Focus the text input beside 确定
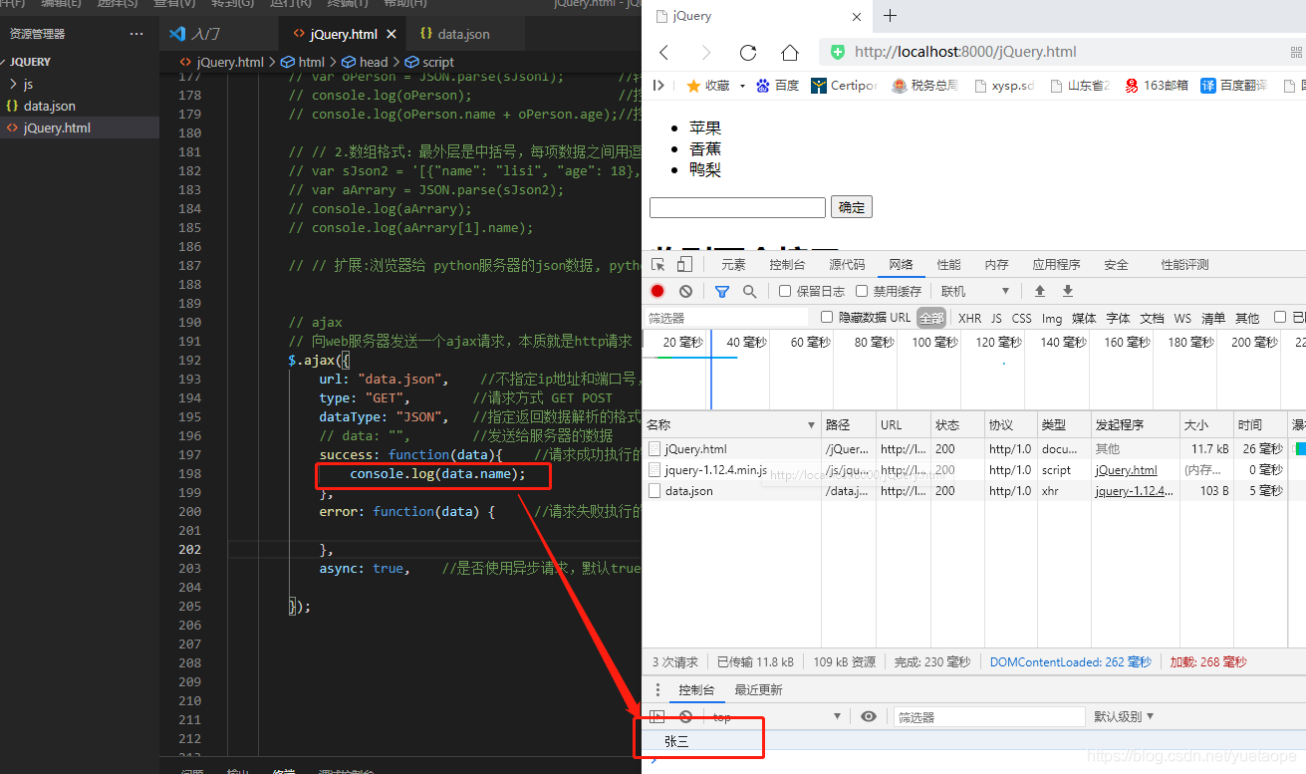Viewport: 1306px width, 774px height. coord(737,207)
